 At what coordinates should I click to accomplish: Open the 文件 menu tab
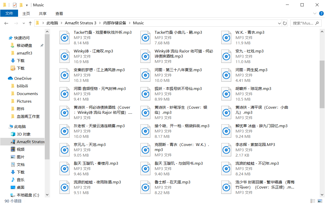click(9, 13)
